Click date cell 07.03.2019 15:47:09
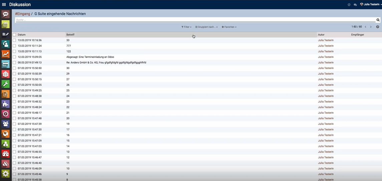The image size is (382, 181). (30, 141)
